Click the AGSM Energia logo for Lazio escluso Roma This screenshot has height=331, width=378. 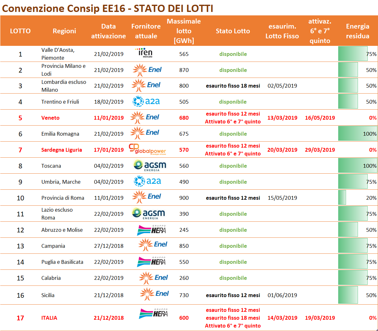[x=149, y=213]
